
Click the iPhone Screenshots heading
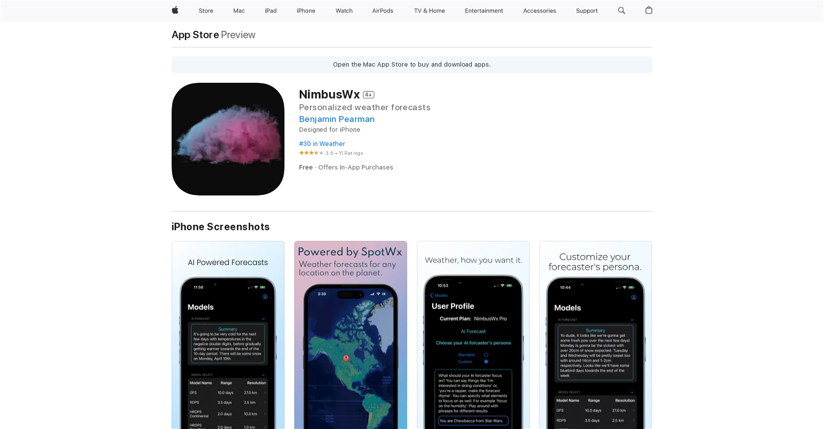pos(220,227)
